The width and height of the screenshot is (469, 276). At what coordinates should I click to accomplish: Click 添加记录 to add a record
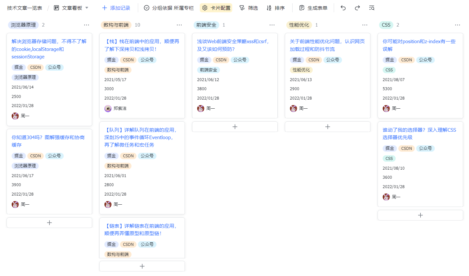[x=116, y=8]
